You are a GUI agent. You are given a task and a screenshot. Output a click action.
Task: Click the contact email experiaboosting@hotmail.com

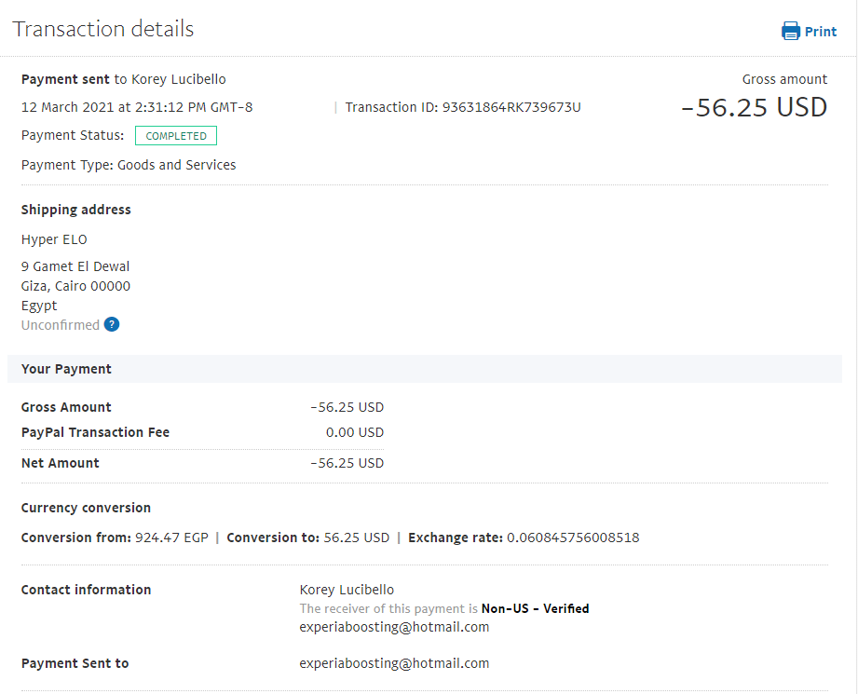coord(394,627)
